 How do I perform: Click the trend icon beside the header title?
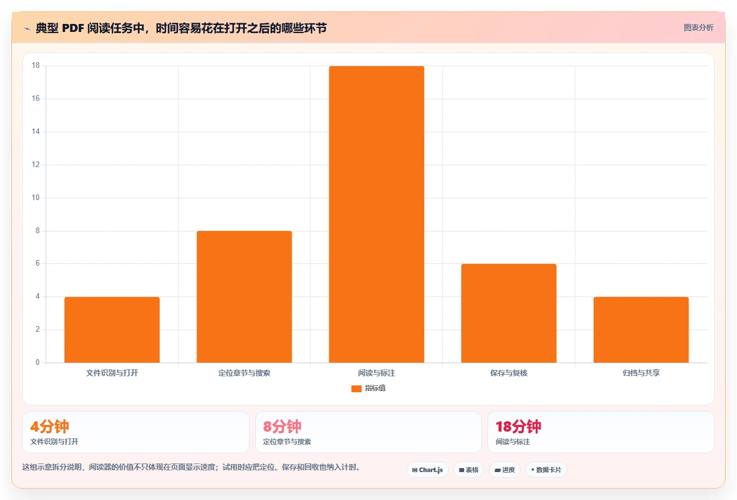click(27, 28)
